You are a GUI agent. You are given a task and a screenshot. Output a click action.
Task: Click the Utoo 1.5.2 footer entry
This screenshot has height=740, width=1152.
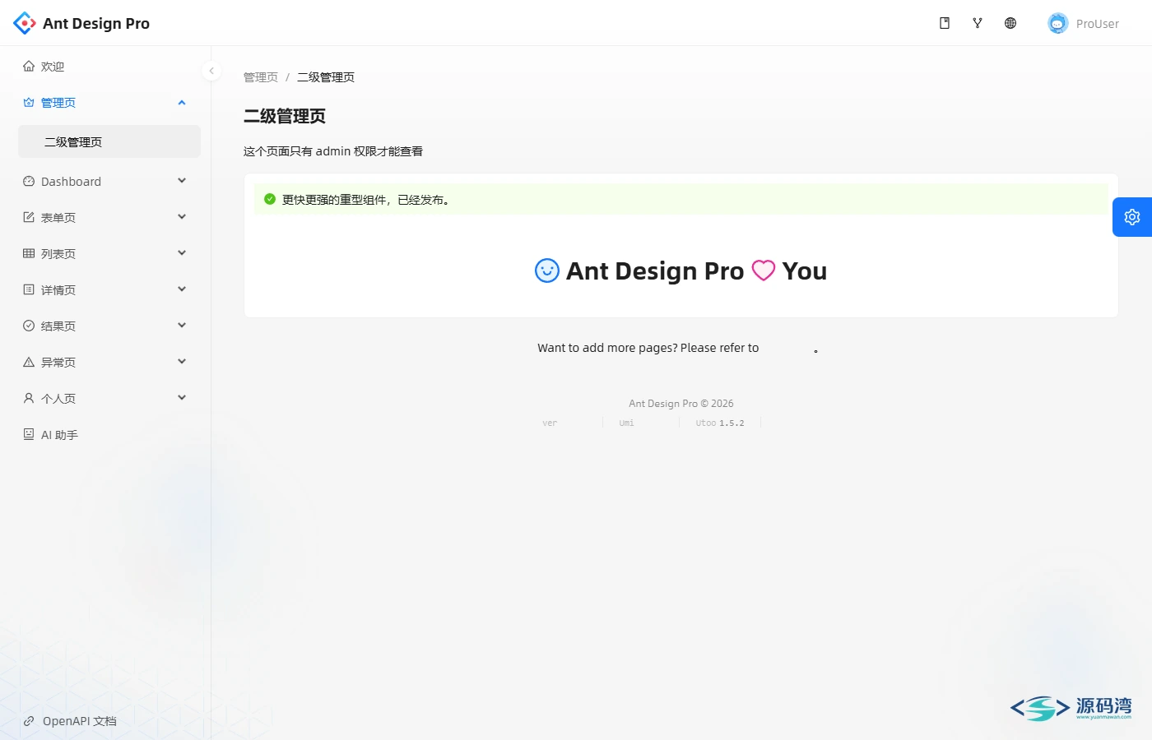pyautogui.click(x=720, y=423)
